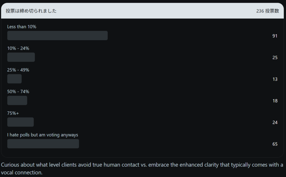The width and height of the screenshot is (286, 177).
Task: Select the "25% - 49%" option label
Action: pyautogui.click(x=18, y=70)
